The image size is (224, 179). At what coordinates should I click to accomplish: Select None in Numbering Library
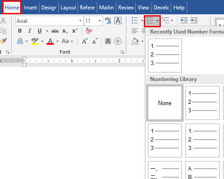click(x=165, y=103)
